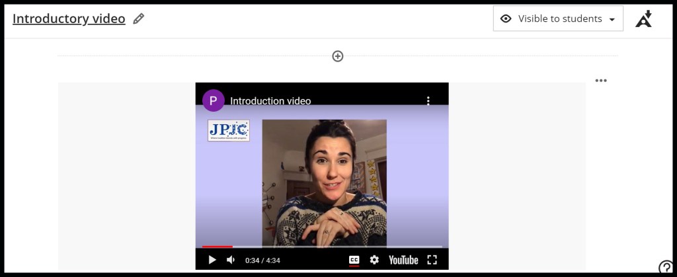Open the YouTube player's vertical three-dot menu

pyautogui.click(x=428, y=100)
